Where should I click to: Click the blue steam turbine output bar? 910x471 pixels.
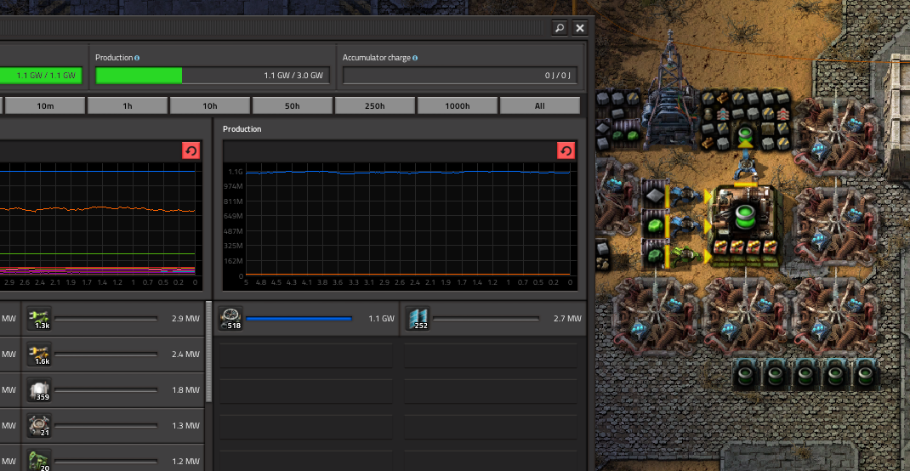299,319
